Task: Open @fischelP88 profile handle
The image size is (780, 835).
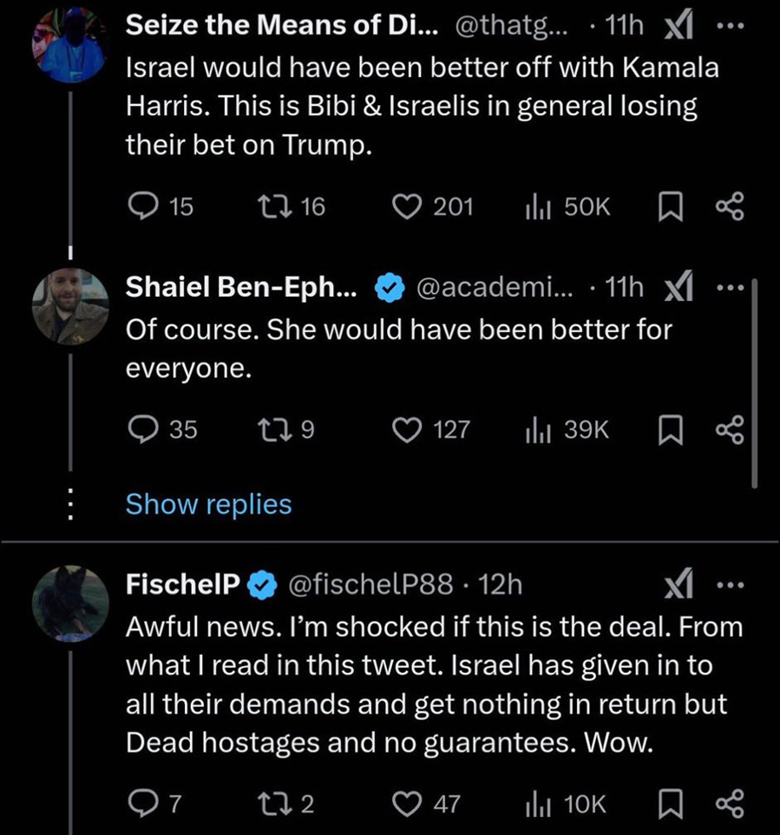Action: coord(370,585)
